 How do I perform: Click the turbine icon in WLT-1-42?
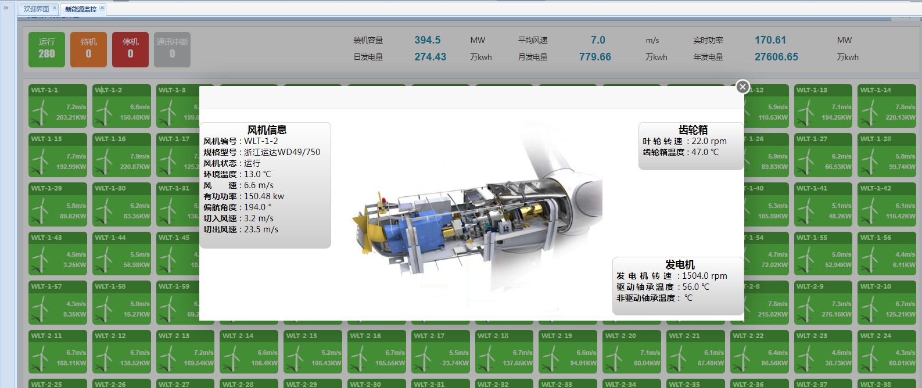click(869, 211)
